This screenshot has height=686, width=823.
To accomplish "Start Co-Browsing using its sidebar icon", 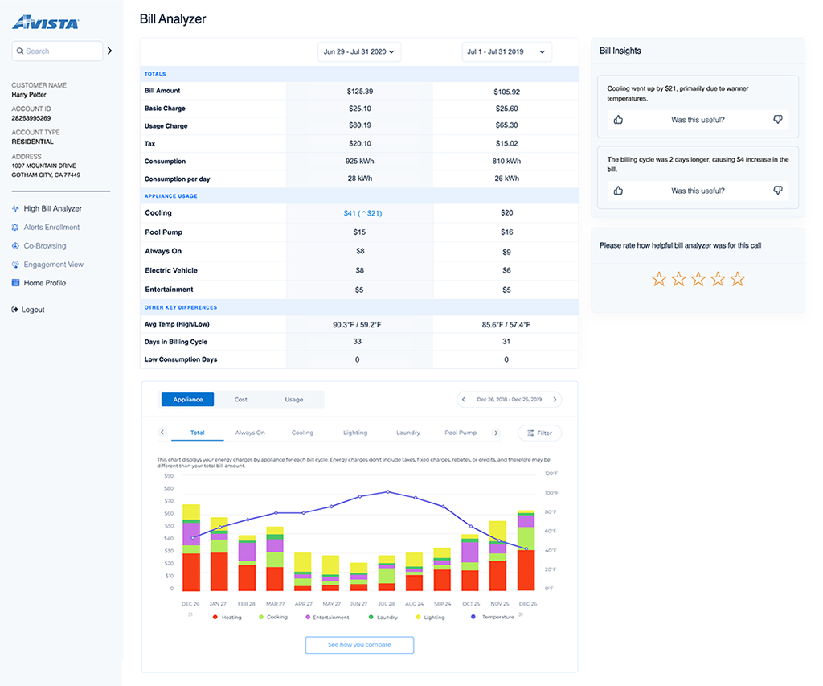I will pyautogui.click(x=16, y=245).
